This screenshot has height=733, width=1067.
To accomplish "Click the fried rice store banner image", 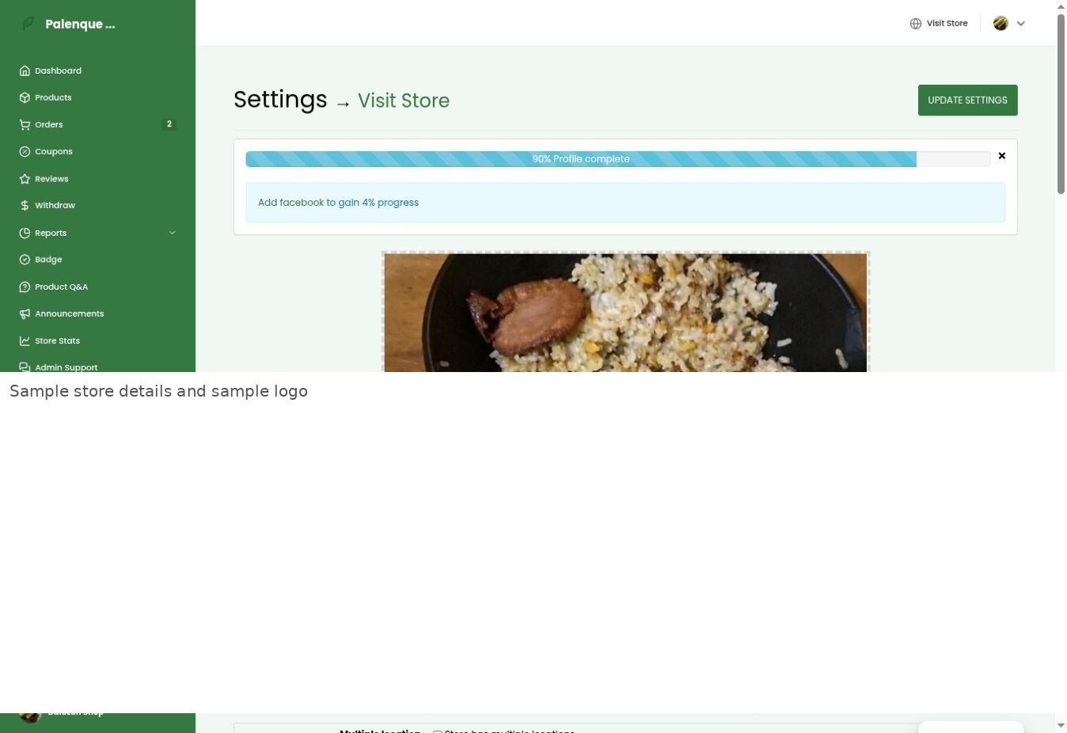I will pyautogui.click(x=625, y=312).
